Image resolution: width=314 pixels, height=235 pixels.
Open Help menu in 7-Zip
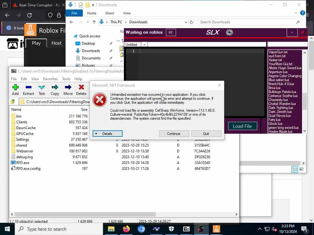point(78,79)
